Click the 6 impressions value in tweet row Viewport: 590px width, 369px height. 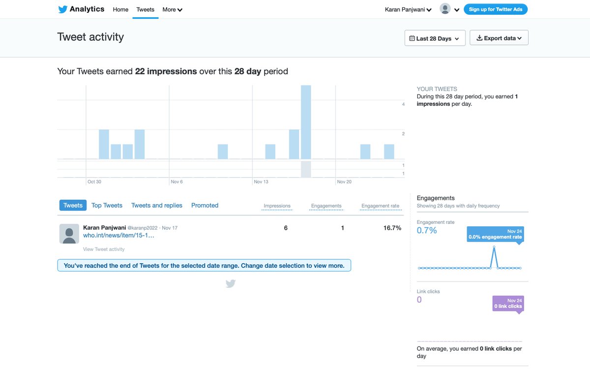[x=286, y=228]
